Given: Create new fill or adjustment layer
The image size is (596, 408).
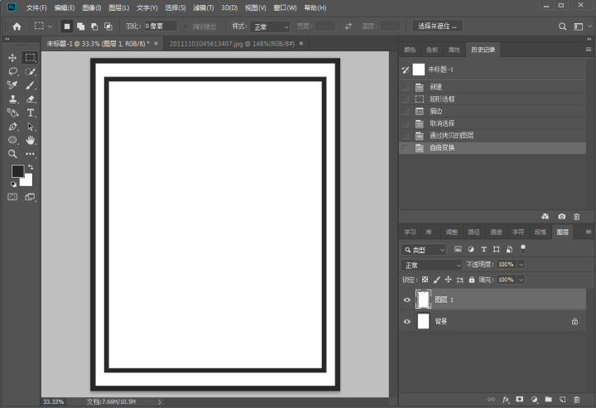Looking at the screenshot, I should coord(535,399).
